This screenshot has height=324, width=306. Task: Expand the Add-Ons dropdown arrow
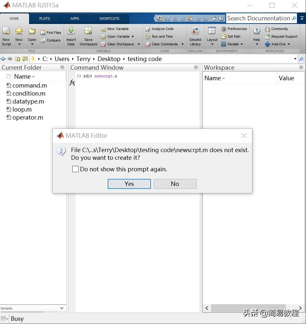[289, 44]
